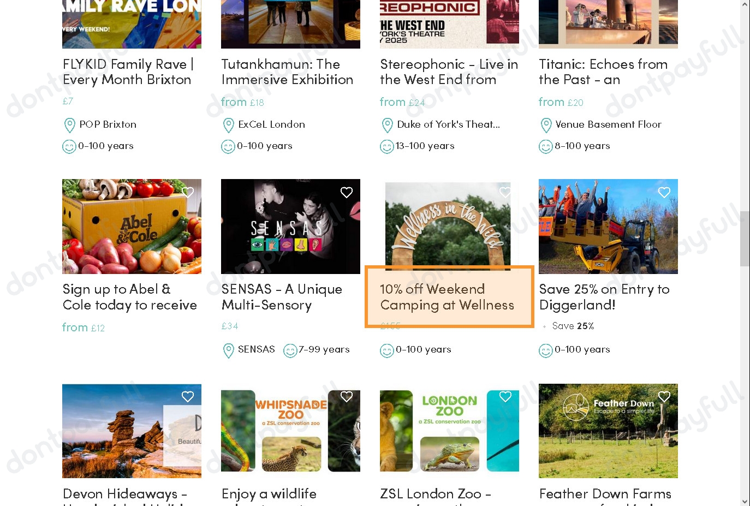This screenshot has height=506, width=750.
Task: Click heart icon on Feather Down card
Action: click(664, 397)
